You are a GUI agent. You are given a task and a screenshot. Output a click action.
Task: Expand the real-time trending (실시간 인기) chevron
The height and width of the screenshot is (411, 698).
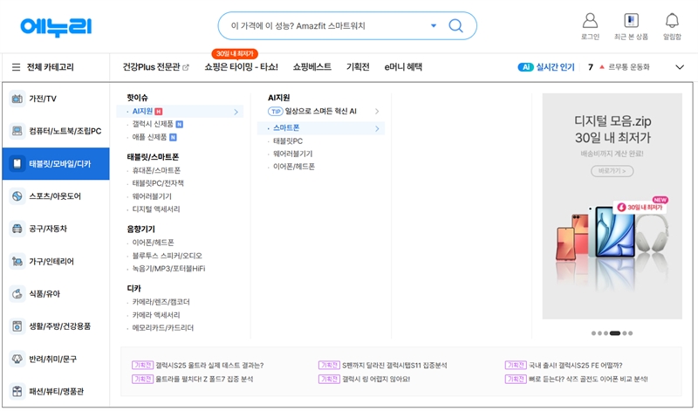coord(680,67)
